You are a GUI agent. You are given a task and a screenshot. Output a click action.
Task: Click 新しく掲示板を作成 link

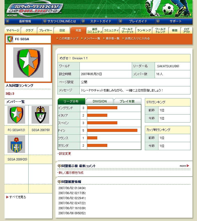[71, 173]
